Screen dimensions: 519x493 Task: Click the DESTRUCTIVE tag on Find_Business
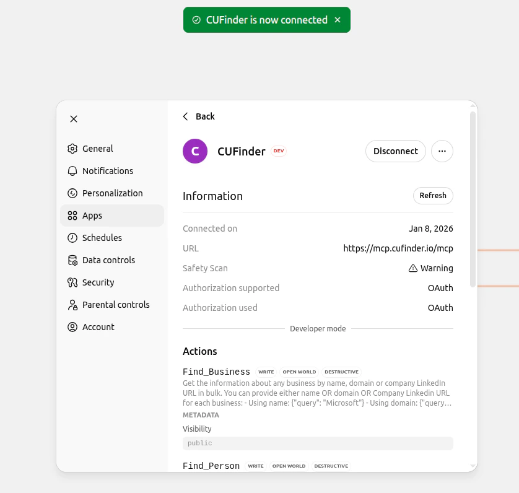(x=342, y=372)
